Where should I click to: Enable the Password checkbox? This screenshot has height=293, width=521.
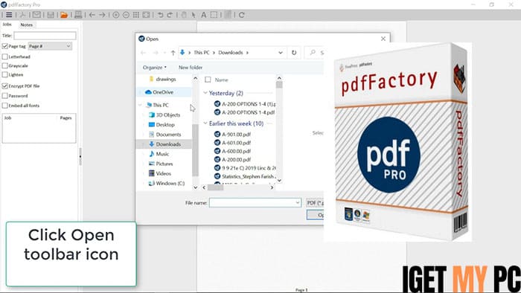(4, 96)
